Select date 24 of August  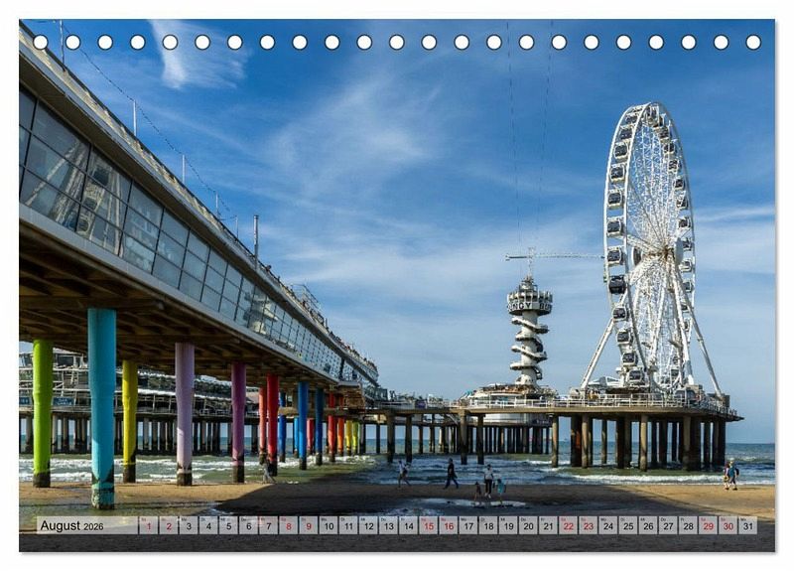point(608,525)
